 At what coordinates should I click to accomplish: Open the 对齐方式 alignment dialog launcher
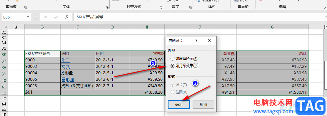[161, 7]
